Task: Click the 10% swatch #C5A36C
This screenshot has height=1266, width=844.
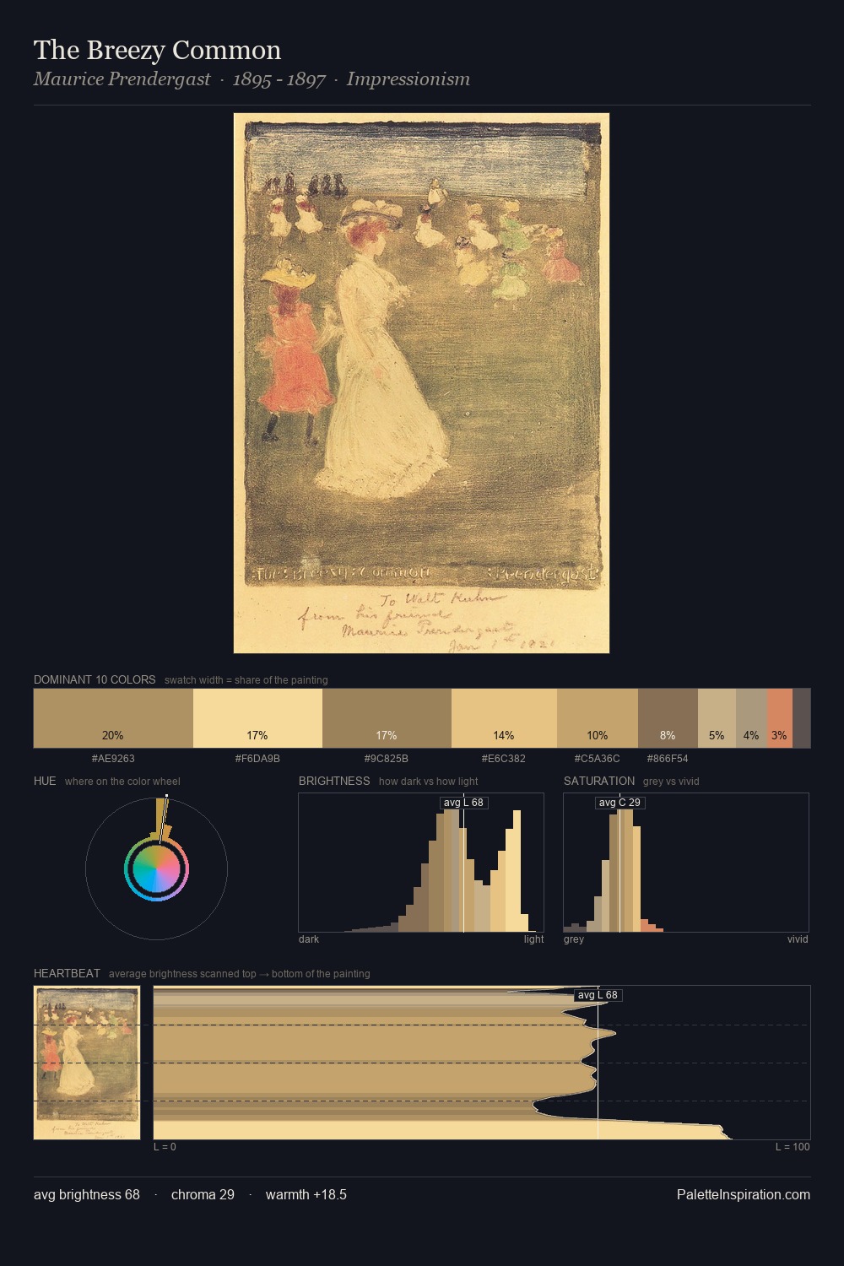Action: coord(598,718)
